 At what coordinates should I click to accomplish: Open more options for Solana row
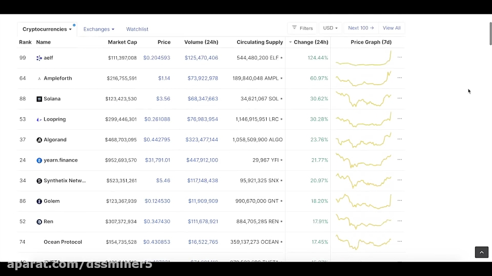[x=400, y=98]
